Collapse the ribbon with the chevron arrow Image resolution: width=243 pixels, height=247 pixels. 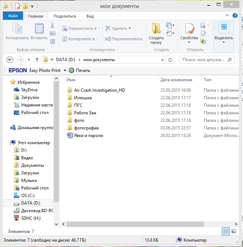[227, 16]
